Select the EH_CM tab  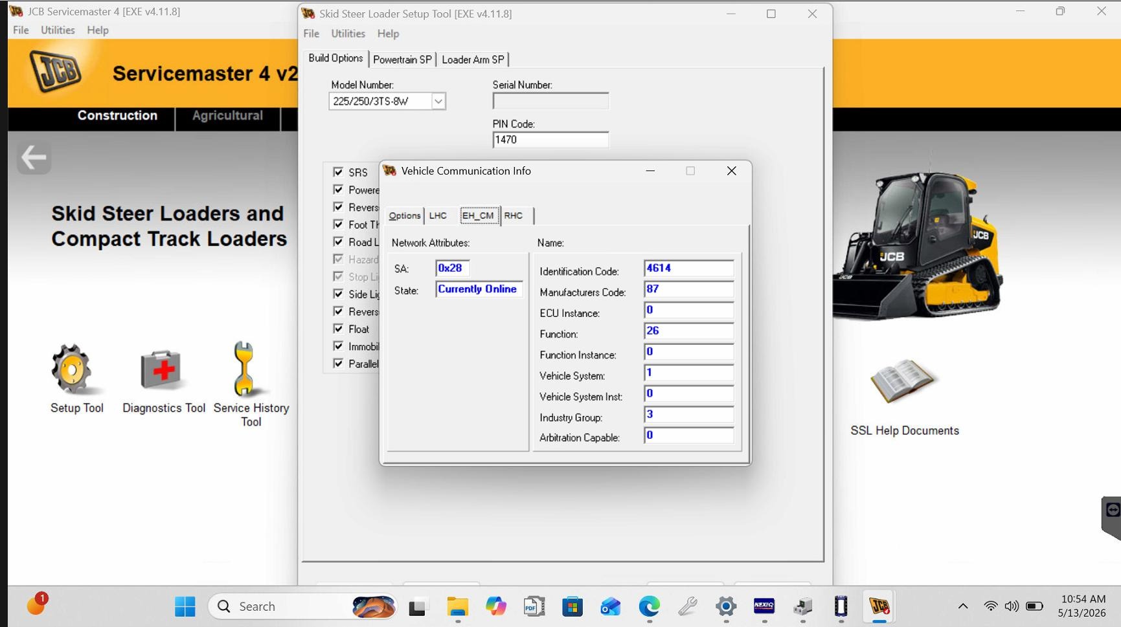(x=479, y=215)
